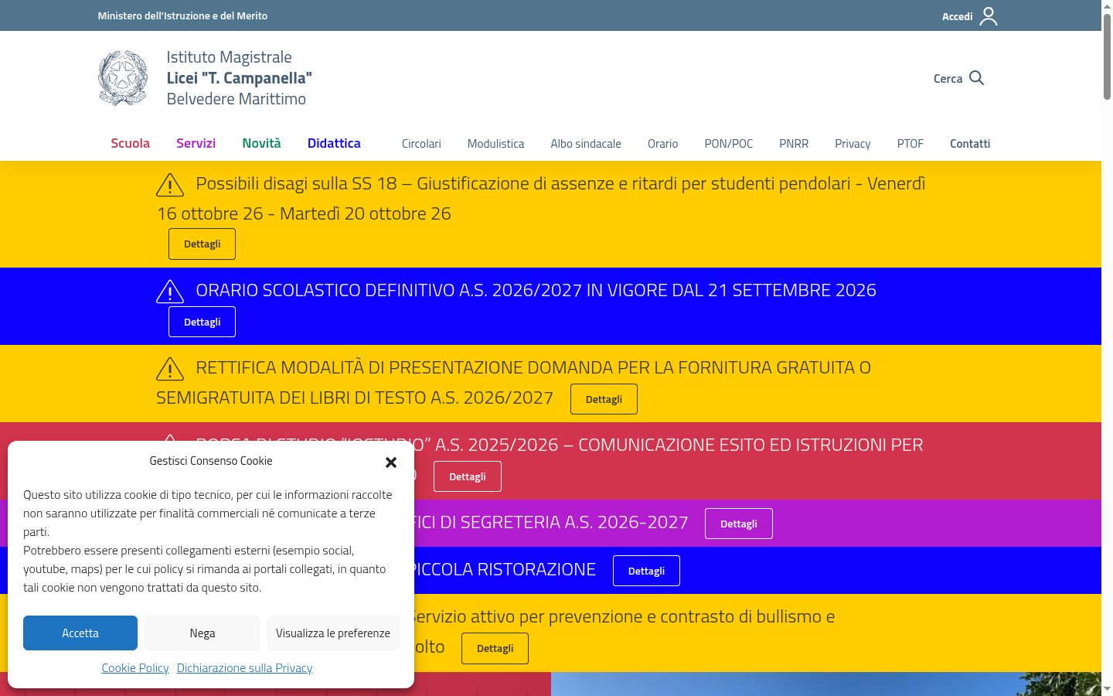The width and height of the screenshot is (1113, 696).
Task: Click Dettagli for bullismo prevention alert
Action: coord(495,649)
